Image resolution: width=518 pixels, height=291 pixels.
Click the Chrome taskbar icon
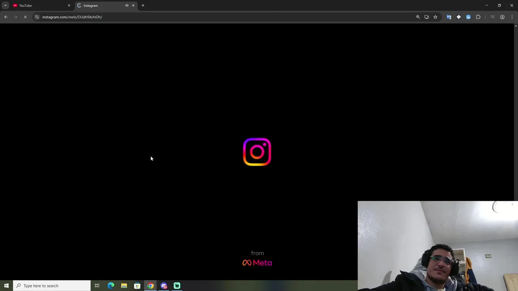pos(151,286)
